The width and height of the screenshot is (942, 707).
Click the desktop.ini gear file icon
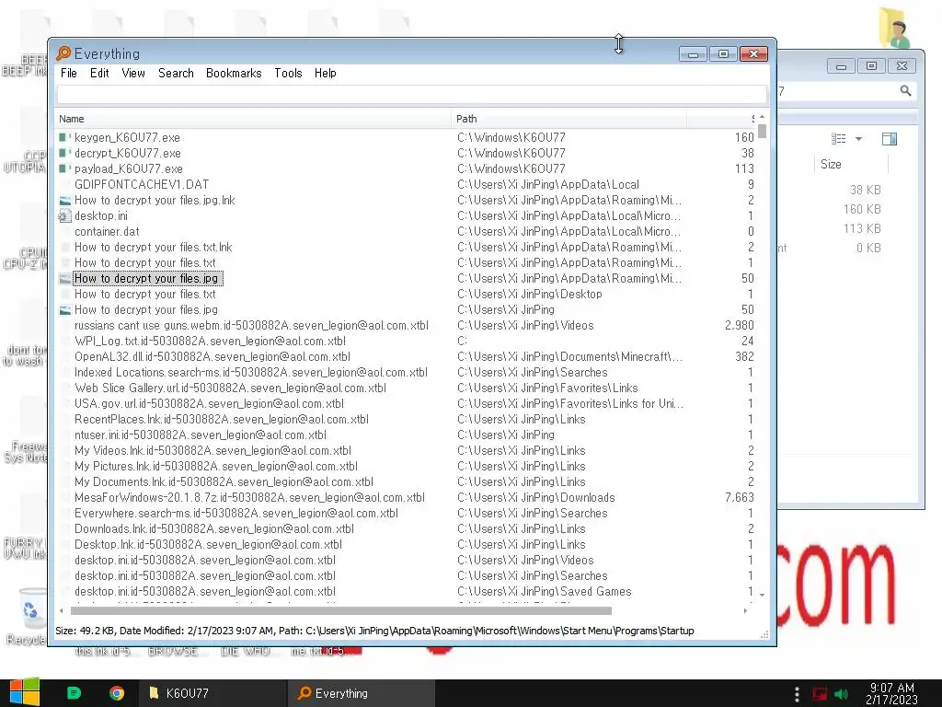(x=65, y=215)
